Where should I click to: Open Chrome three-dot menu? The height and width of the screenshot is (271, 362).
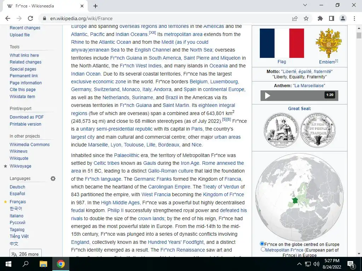[354, 18]
